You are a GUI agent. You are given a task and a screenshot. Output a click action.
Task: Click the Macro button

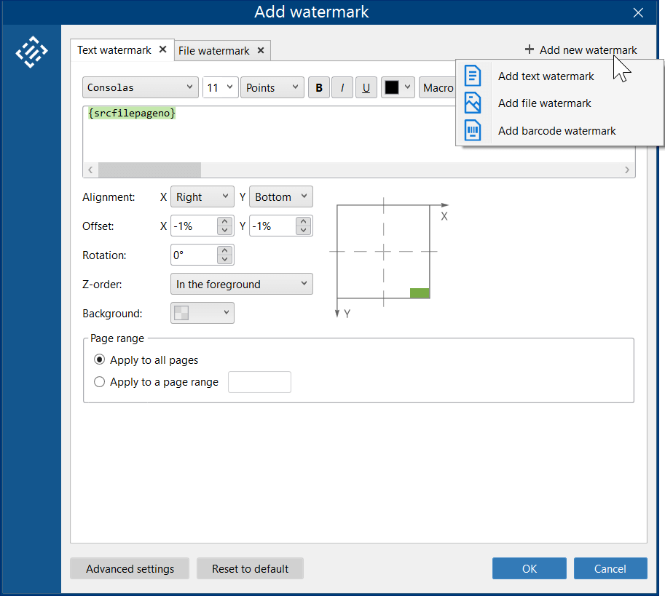point(438,87)
